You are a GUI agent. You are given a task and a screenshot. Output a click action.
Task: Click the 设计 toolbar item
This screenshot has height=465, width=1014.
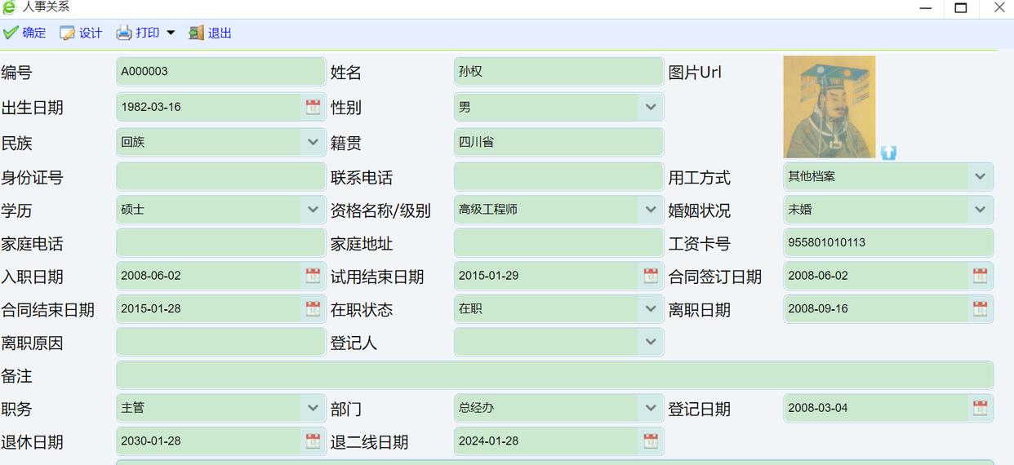(81, 33)
